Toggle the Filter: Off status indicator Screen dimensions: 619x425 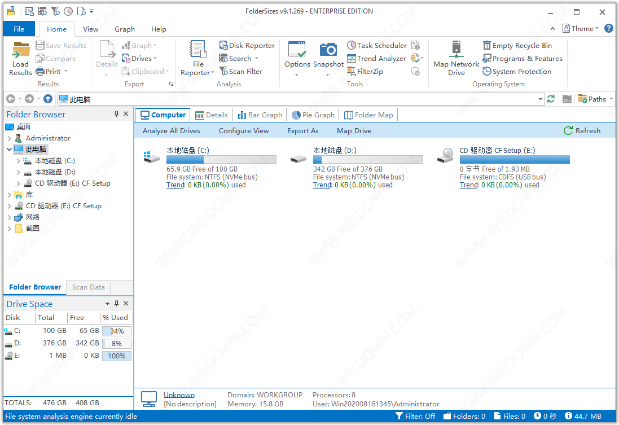tap(416, 416)
